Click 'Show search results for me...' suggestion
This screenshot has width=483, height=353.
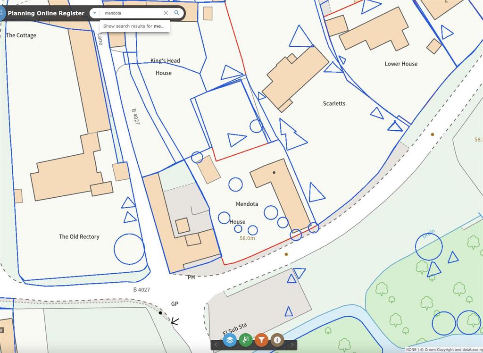(134, 26)
